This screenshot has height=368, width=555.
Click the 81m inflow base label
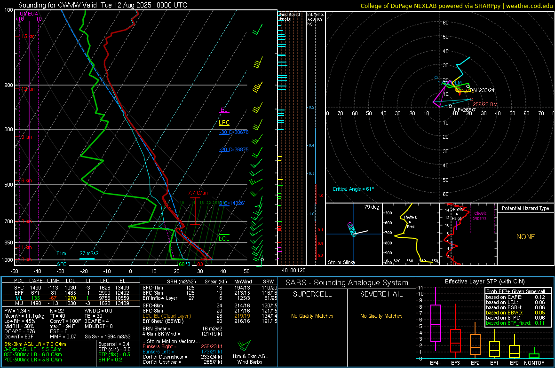point(61,253)
